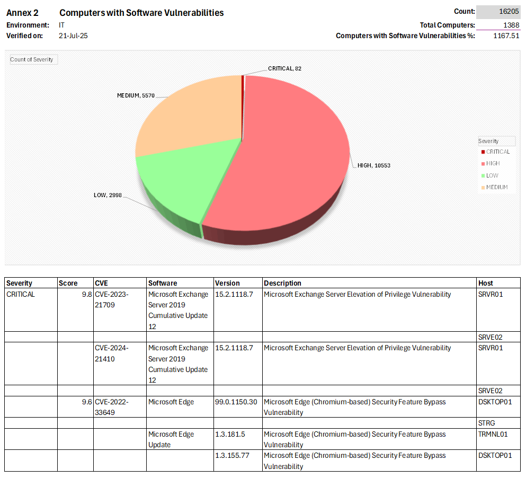
Task: Select the LOW green legend marker
Action: [x=483, y=175]
